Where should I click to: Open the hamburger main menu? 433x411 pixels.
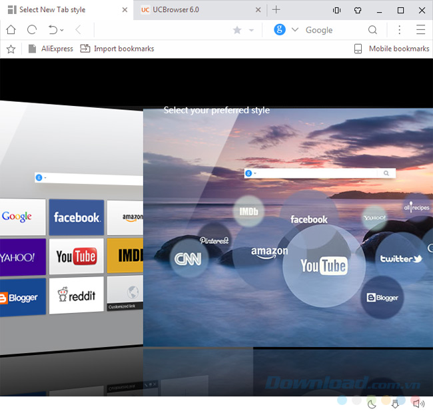point(420,30)
